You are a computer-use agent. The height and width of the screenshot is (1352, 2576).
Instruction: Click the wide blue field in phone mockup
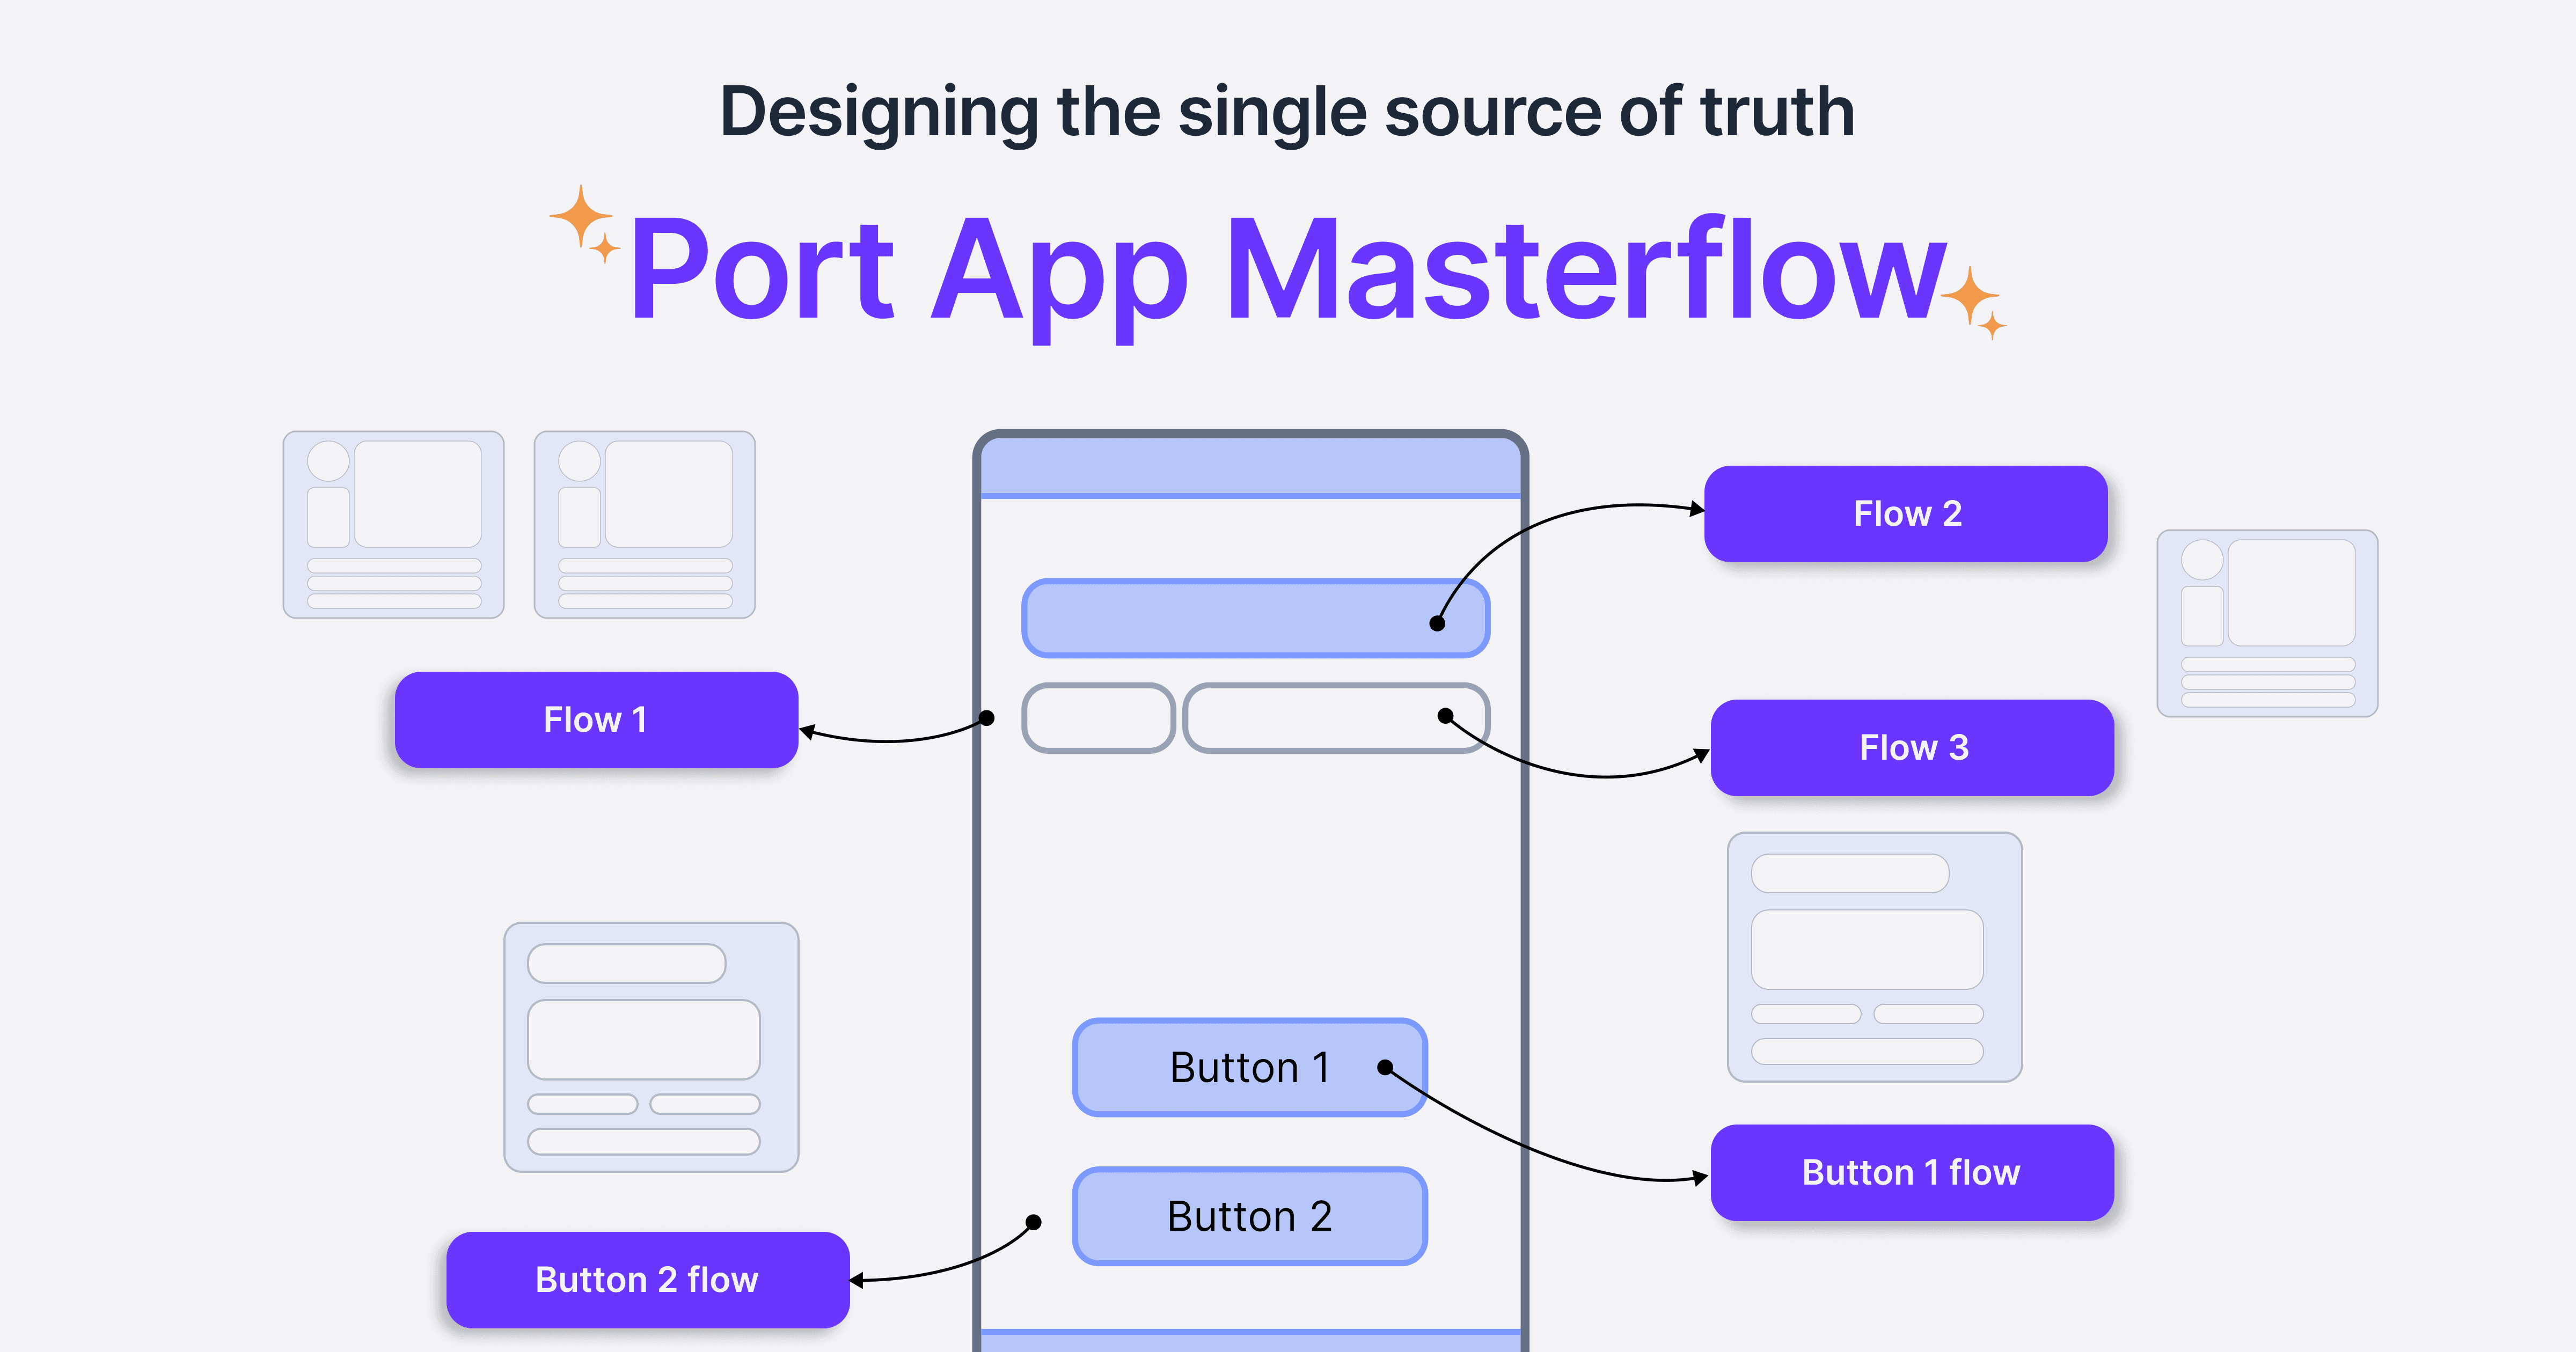click(1256, 618)
